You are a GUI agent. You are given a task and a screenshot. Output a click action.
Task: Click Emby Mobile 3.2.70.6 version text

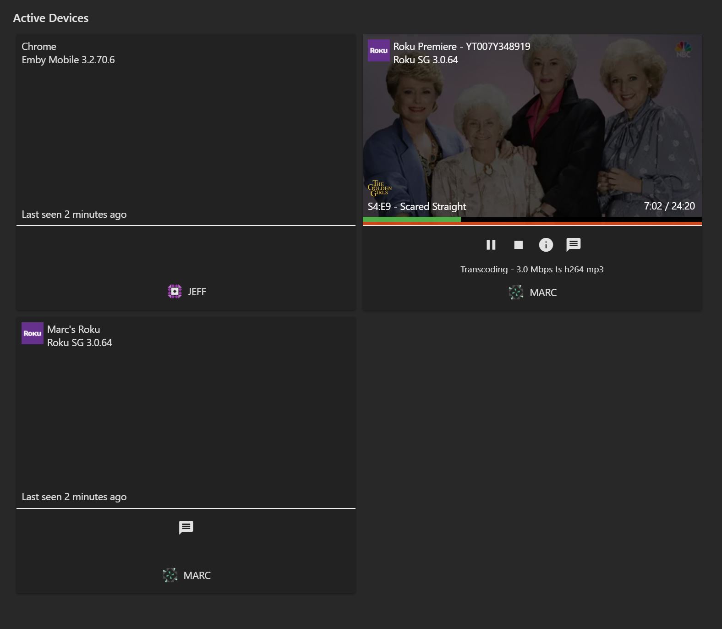(68, 60)
